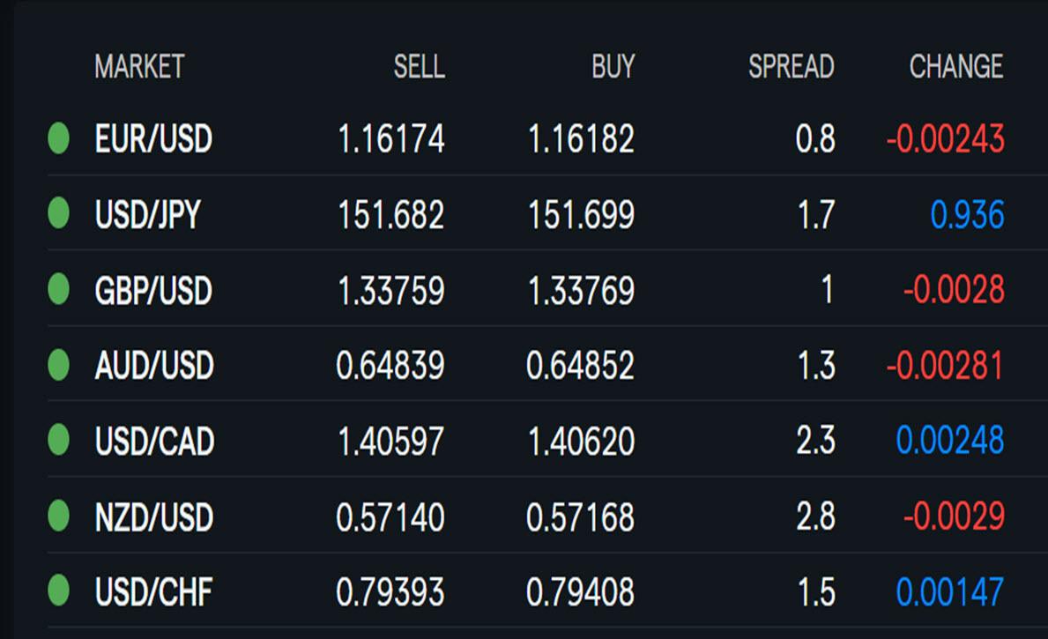Select USD/JPY buy price 151.699
Screen dimensions: 1048x639
coord(582,214)
